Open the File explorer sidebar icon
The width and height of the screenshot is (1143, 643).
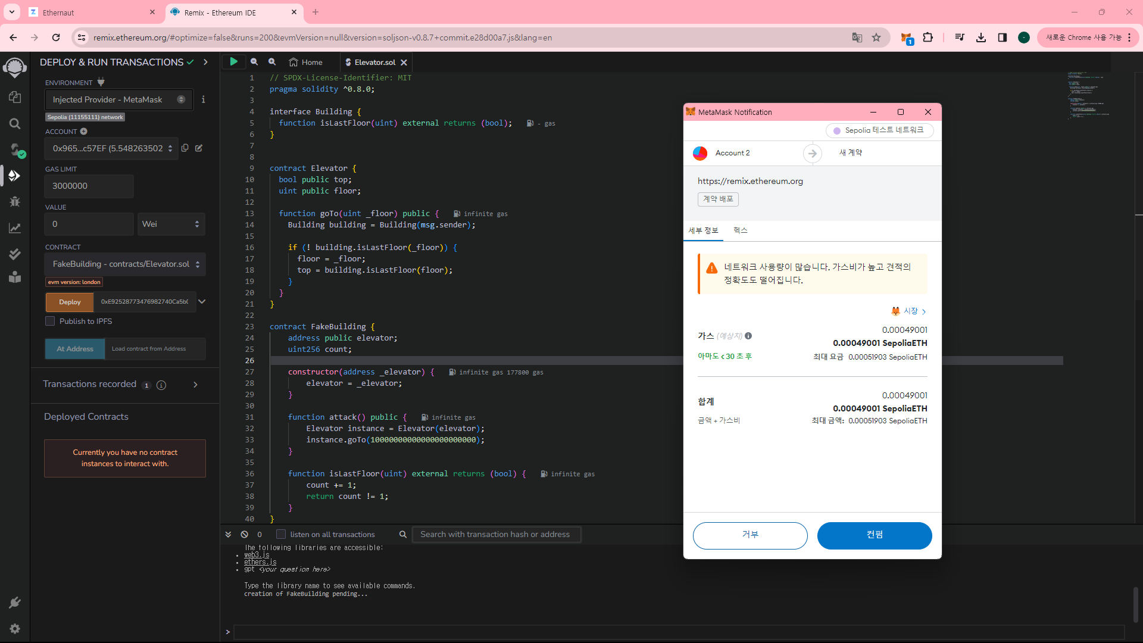[x=15, y=97]
